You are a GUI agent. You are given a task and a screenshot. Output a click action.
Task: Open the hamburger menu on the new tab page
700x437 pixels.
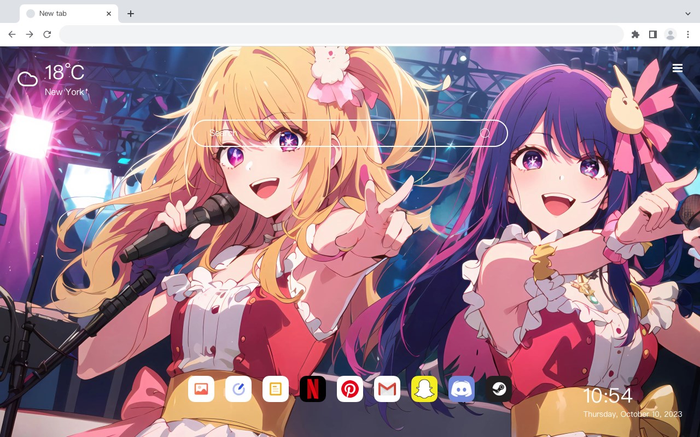678,68
